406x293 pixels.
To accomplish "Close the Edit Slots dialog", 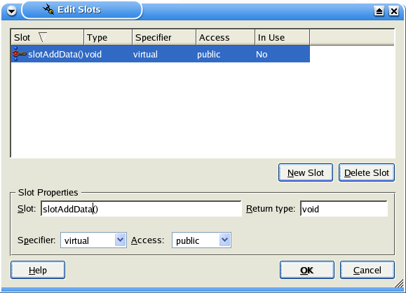I will point(394,11).
